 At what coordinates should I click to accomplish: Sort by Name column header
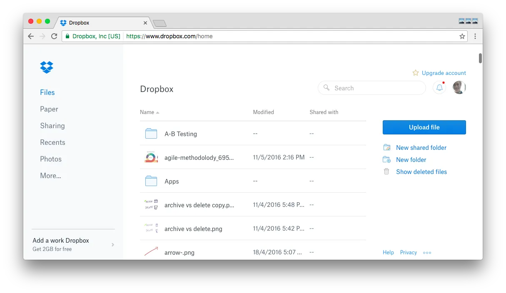point(150,112)
